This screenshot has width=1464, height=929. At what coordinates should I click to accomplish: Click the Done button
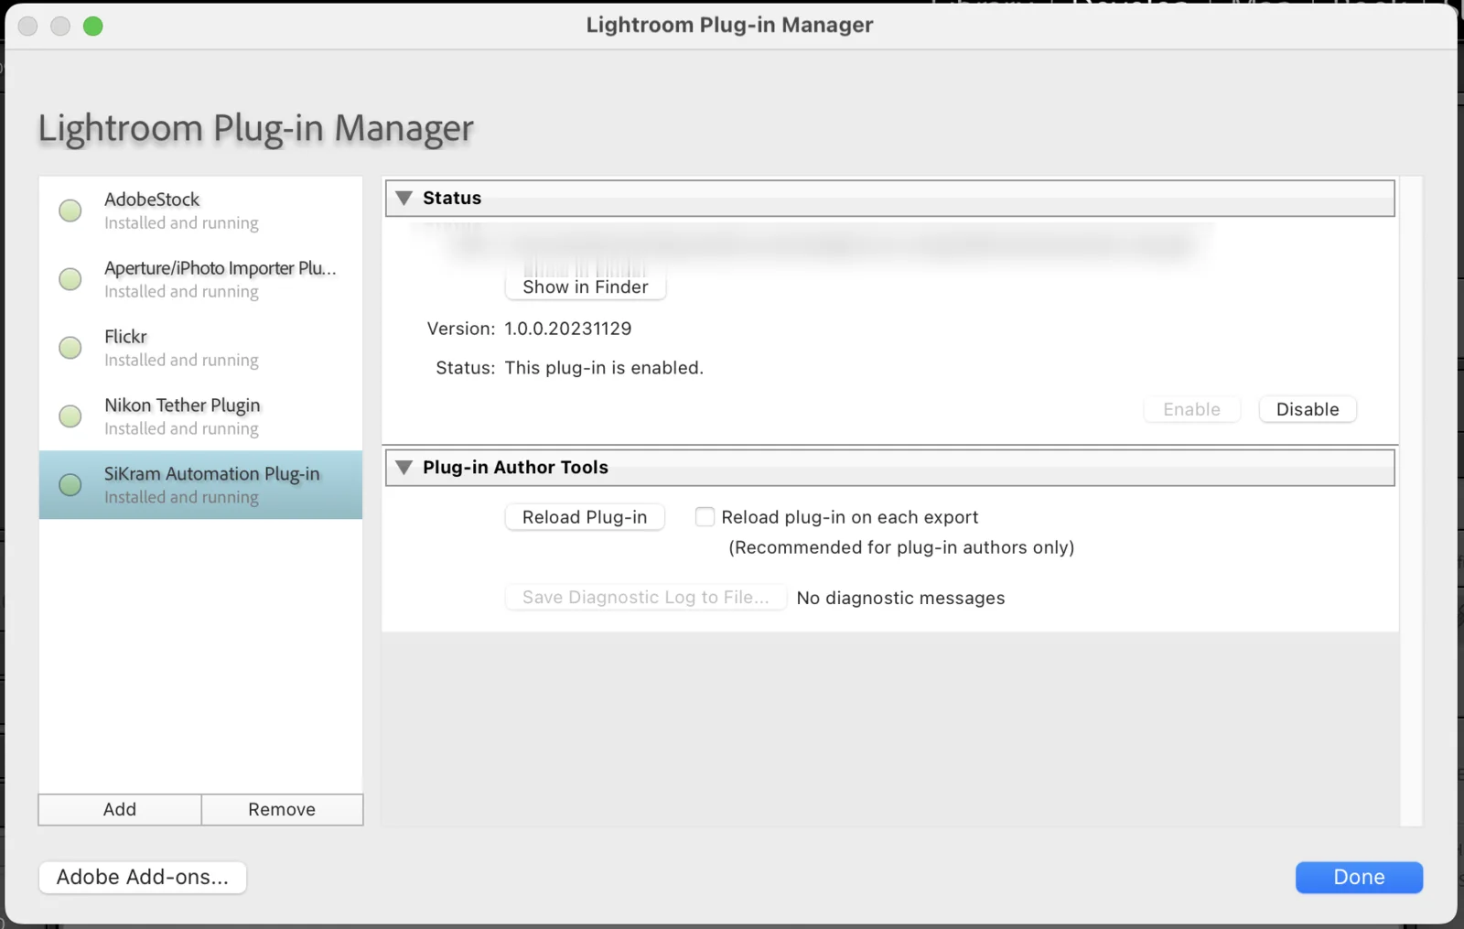(1359, 877)
